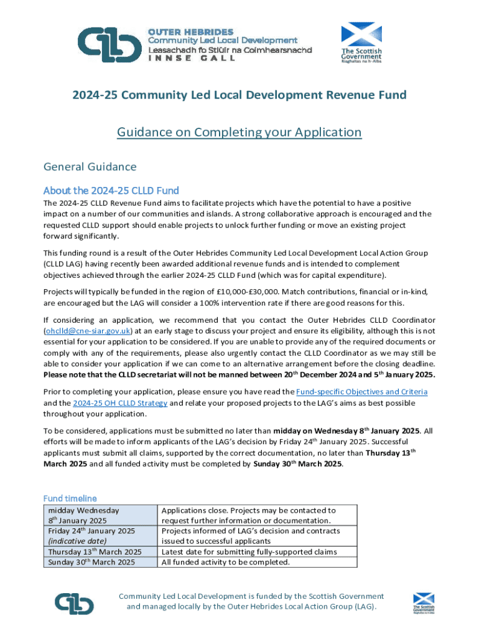This screenshot has height=638, width=479.
Task: Select the 'General Guidance' section heading
Action: coord(89,167)
